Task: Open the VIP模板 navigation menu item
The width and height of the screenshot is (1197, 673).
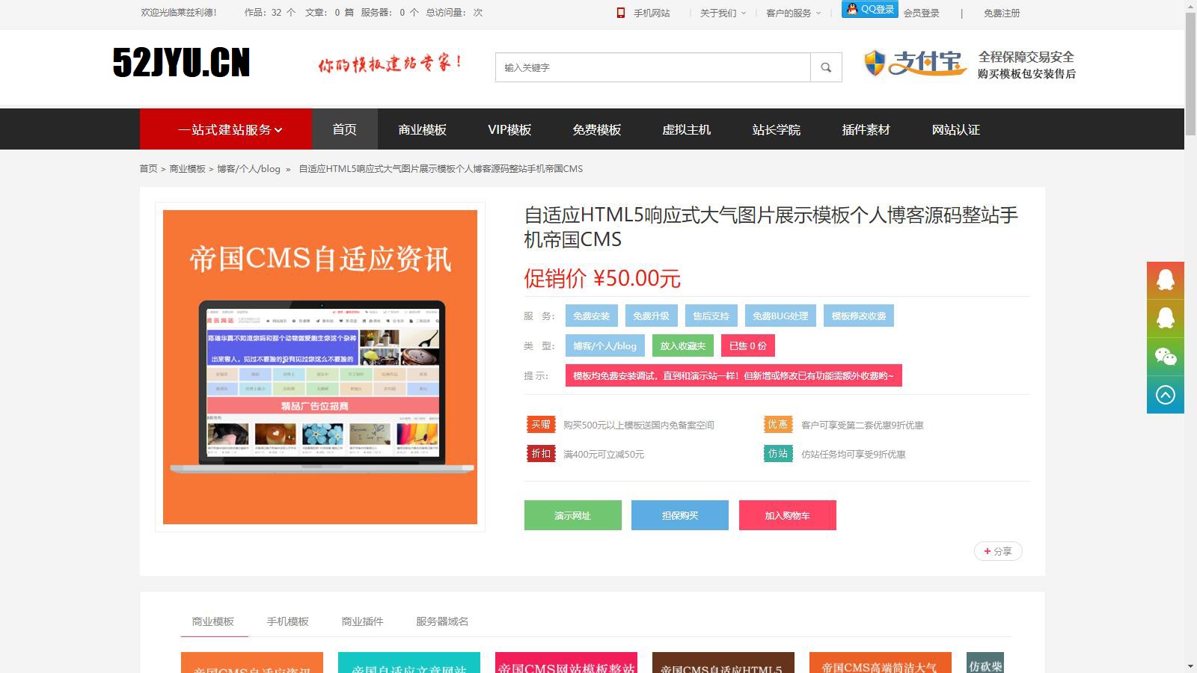Action: click(x=509, y=129)
